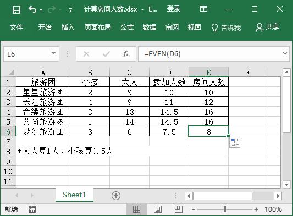Image resolution: width=293 pixels, height=216 pixels.
Task: Click the note *大人算1人，小孩算0.5人
Action: 65,151
